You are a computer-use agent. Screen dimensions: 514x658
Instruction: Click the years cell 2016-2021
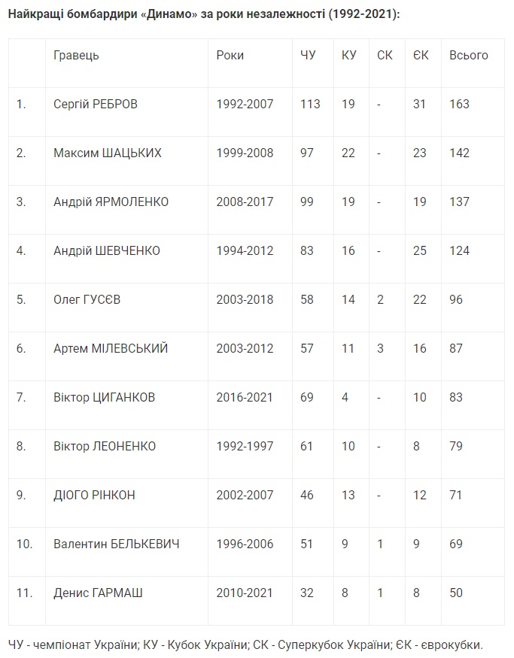pos(245,397)
